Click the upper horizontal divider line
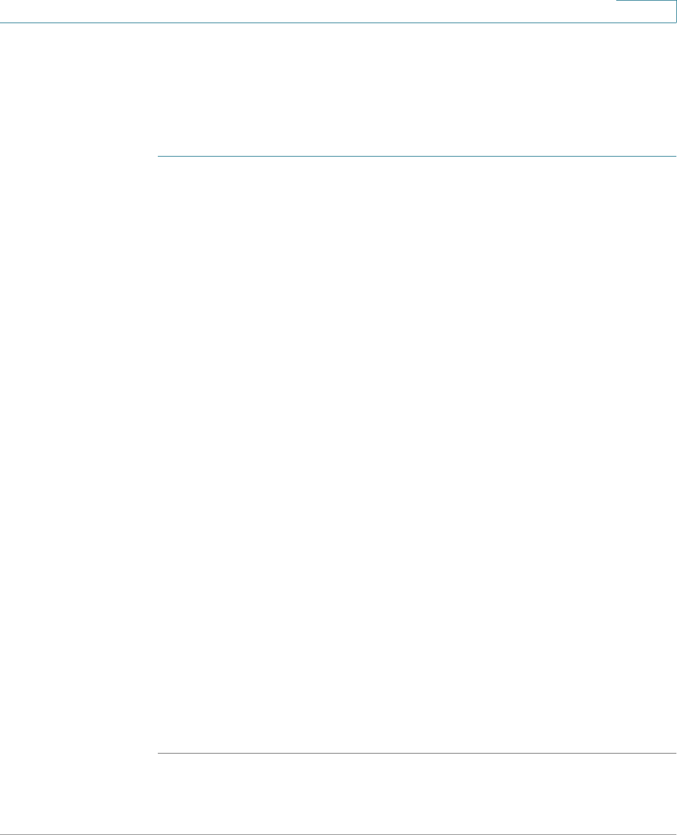 click(417, 156)
